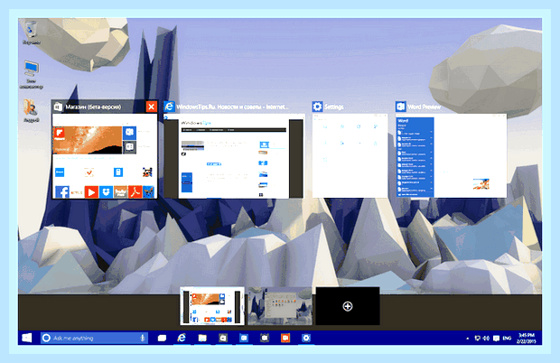Switch to the Word Preview window

point(452,155)
